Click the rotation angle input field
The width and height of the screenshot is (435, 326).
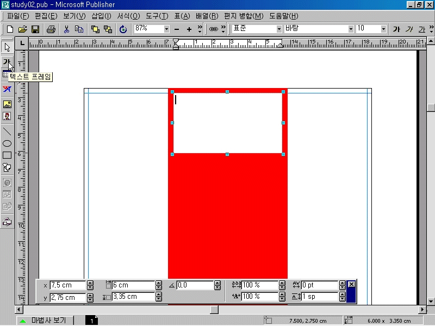pos(195,285)
